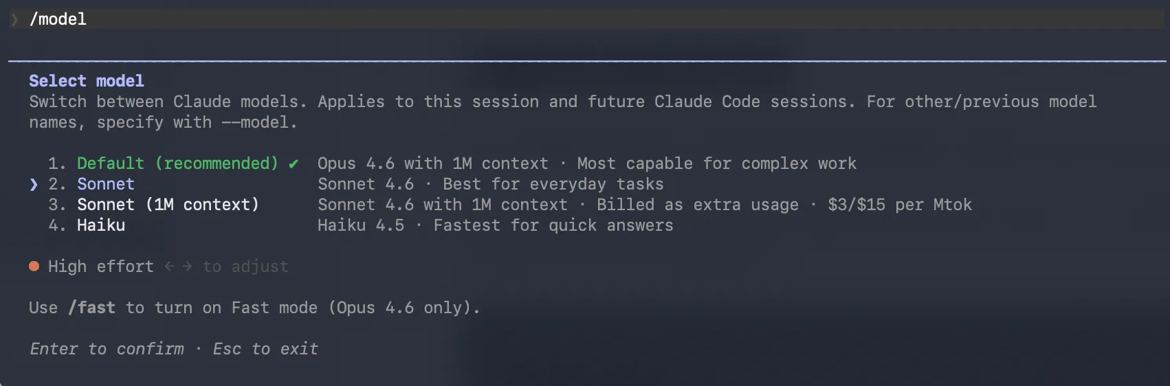
Task: Click the /fast command text
Action: tap(92, 308)
